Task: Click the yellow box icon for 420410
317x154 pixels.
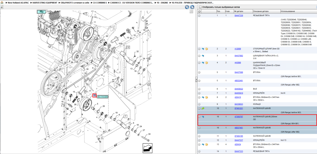Action: click(206, 97)
